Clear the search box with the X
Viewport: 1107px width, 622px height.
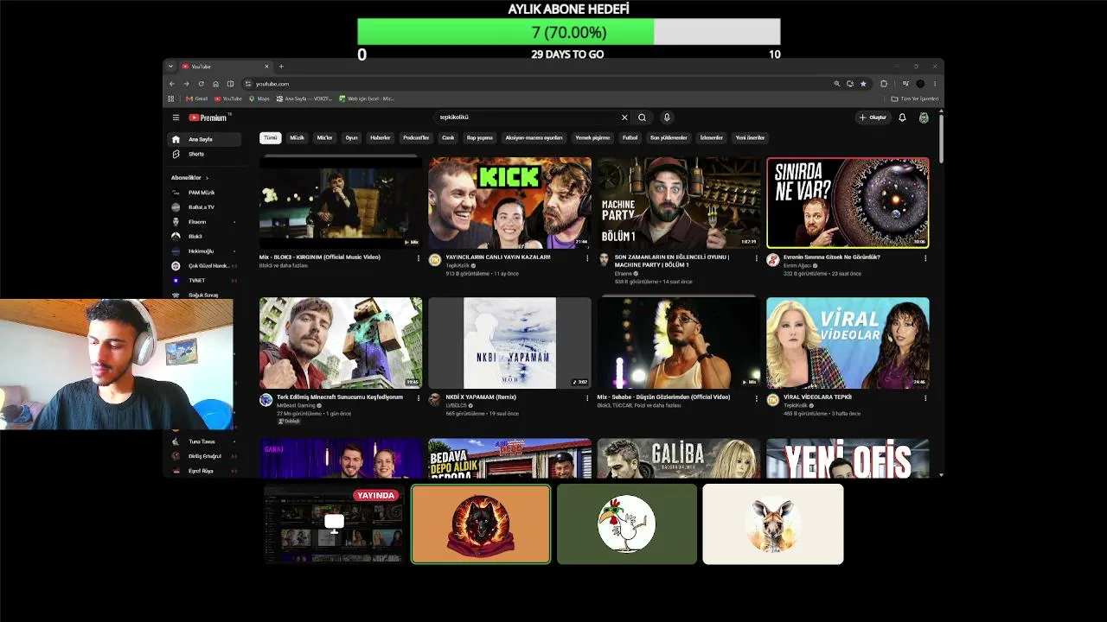[624, 117]
